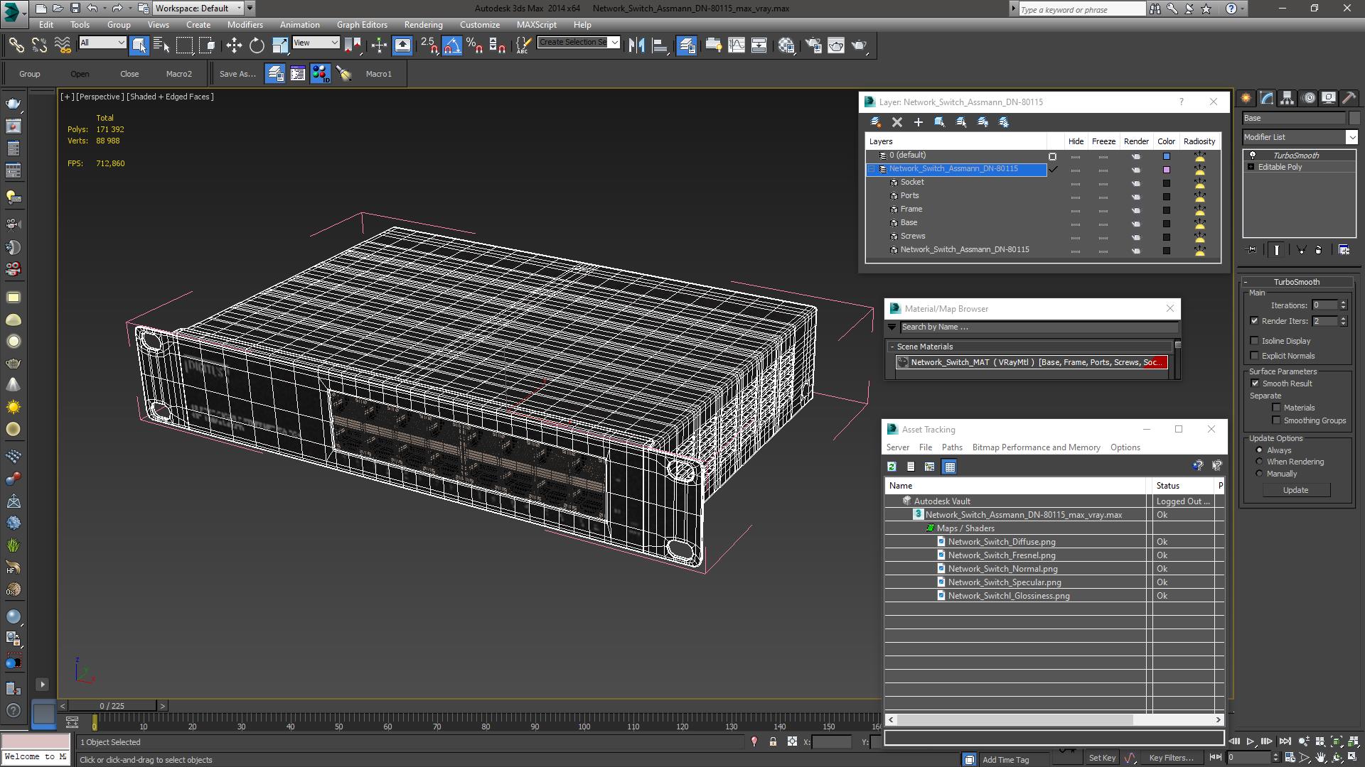
Task: Click Refresh icon in Asset Tracking
Action: pyautogui.click(x=892, y=467)
